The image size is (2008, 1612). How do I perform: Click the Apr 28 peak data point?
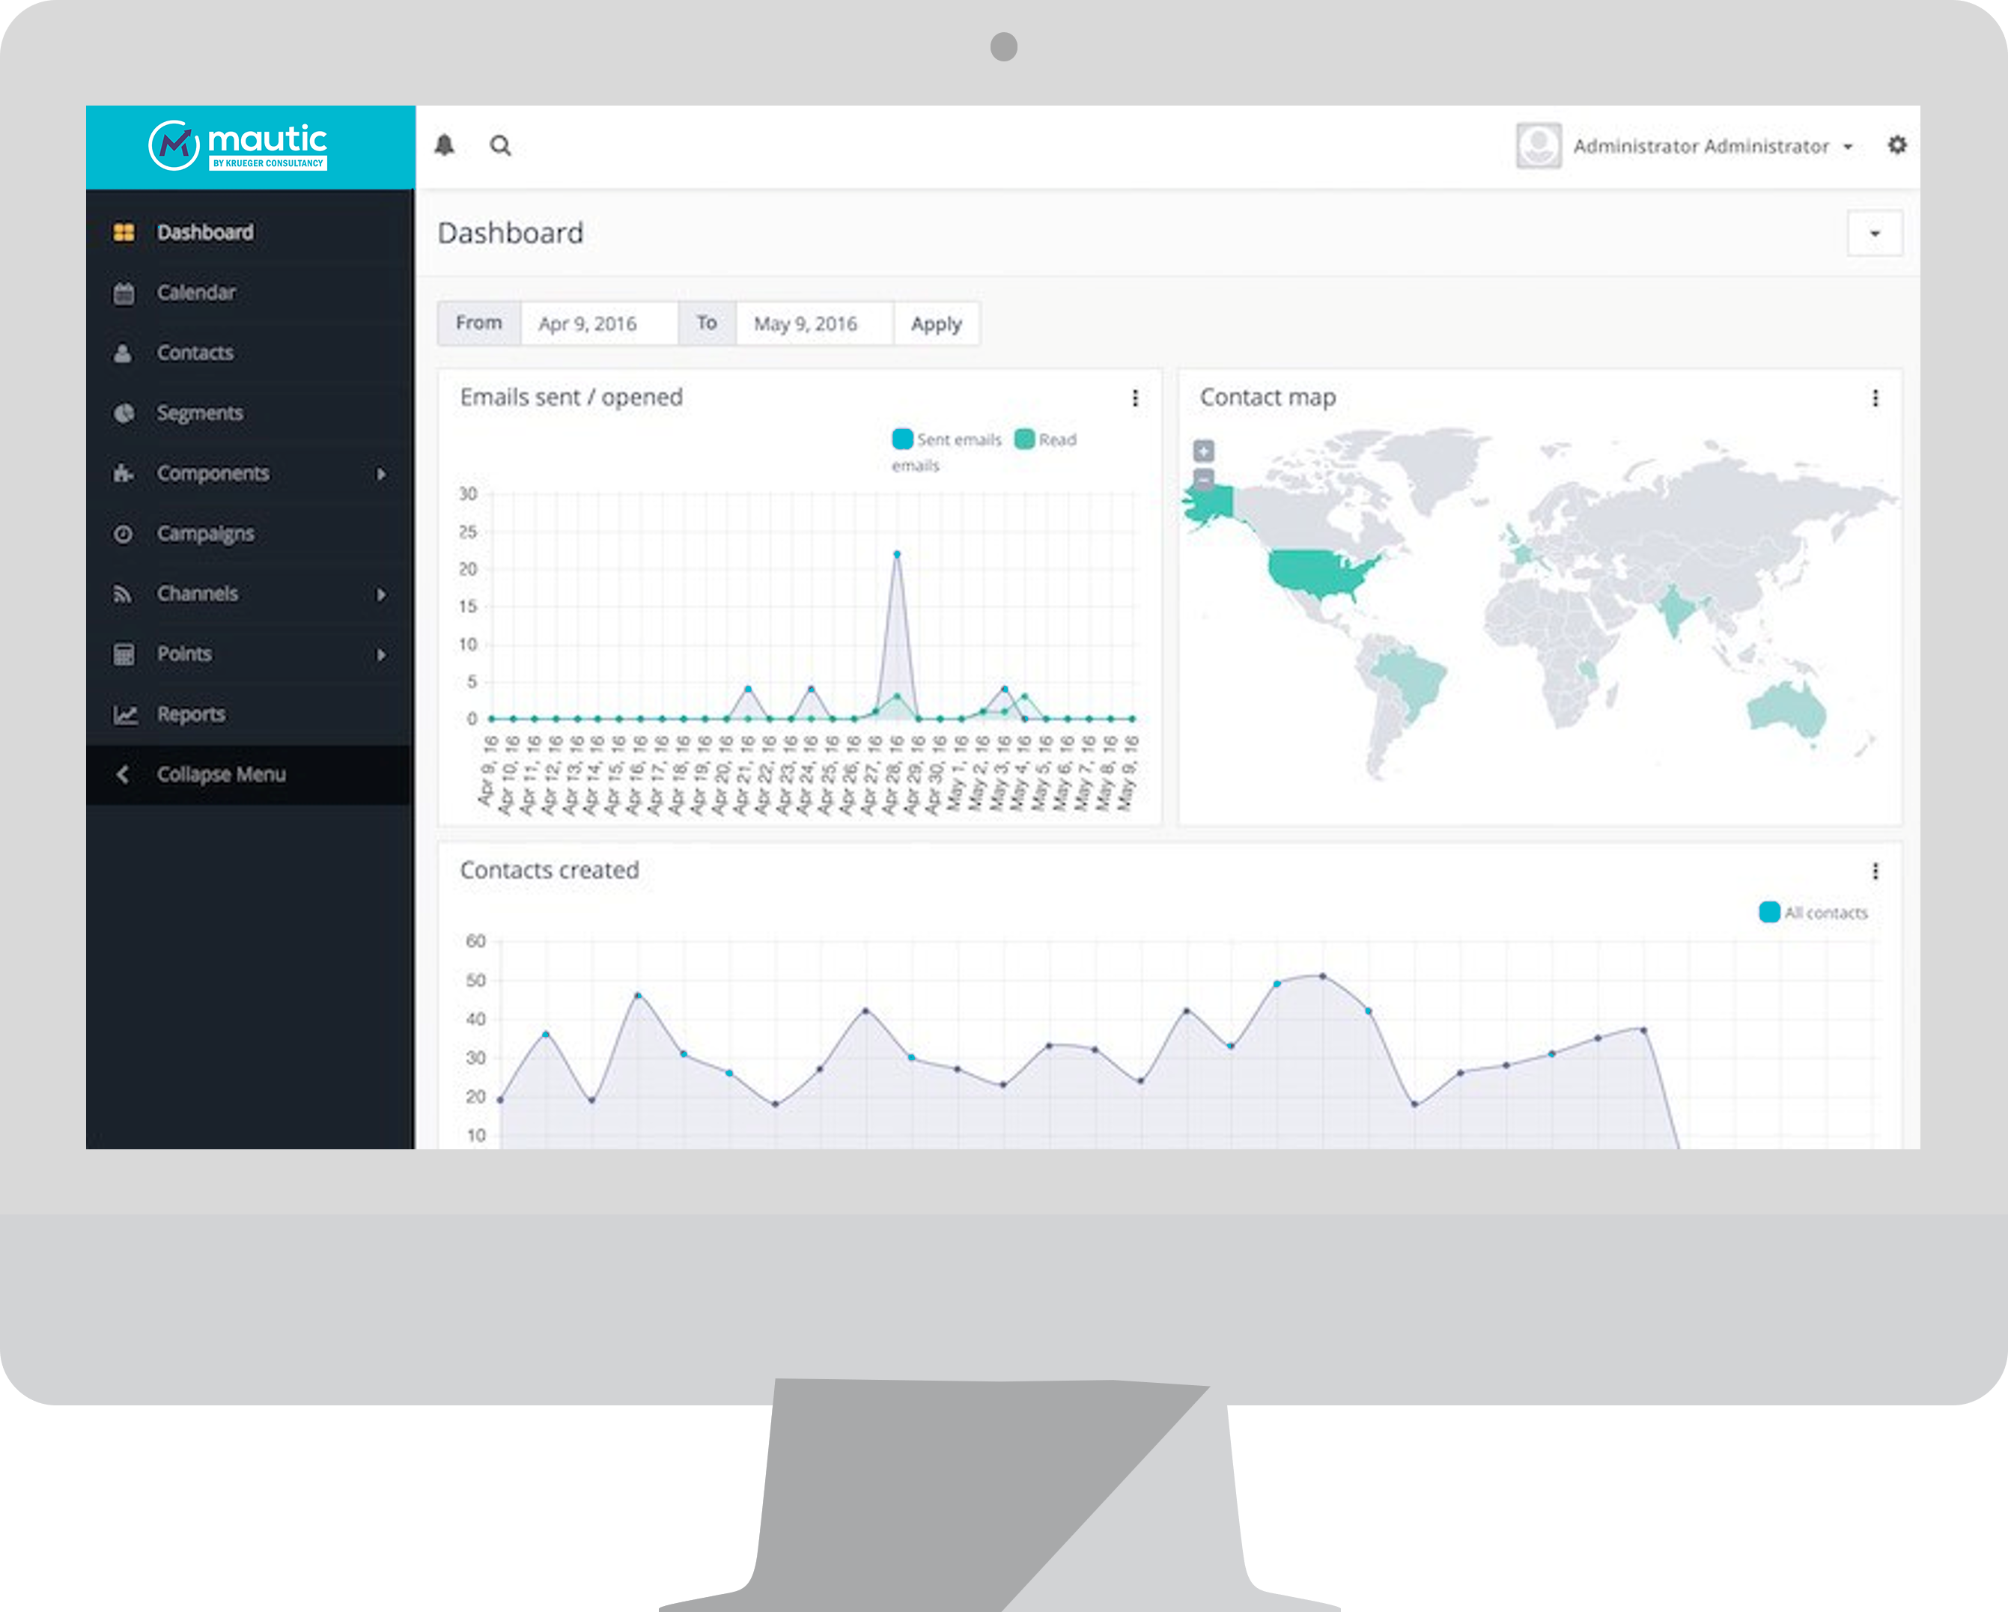click(x=896, y=554)
